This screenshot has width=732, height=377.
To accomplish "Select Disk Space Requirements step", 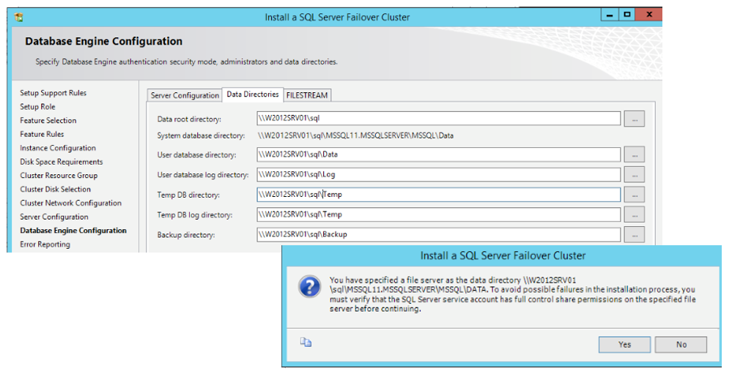I will [62, 162].
